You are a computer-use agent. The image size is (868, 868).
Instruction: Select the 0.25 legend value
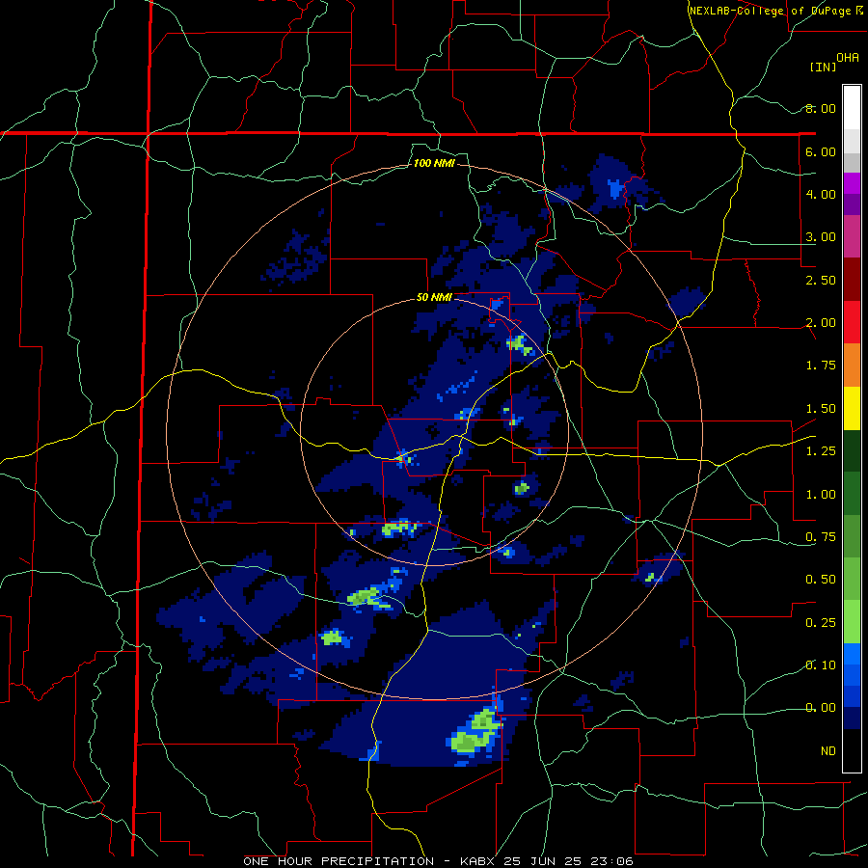(821, 623)
